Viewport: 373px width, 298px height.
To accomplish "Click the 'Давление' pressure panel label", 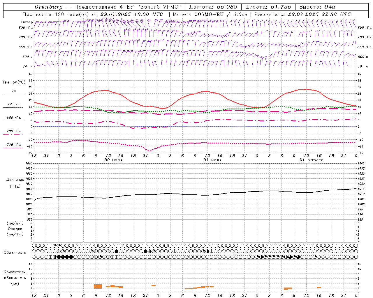I will point(15,180).
